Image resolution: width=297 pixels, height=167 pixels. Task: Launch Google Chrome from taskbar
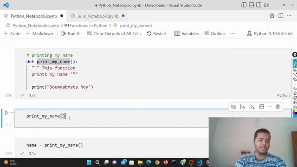click(157, 162)
